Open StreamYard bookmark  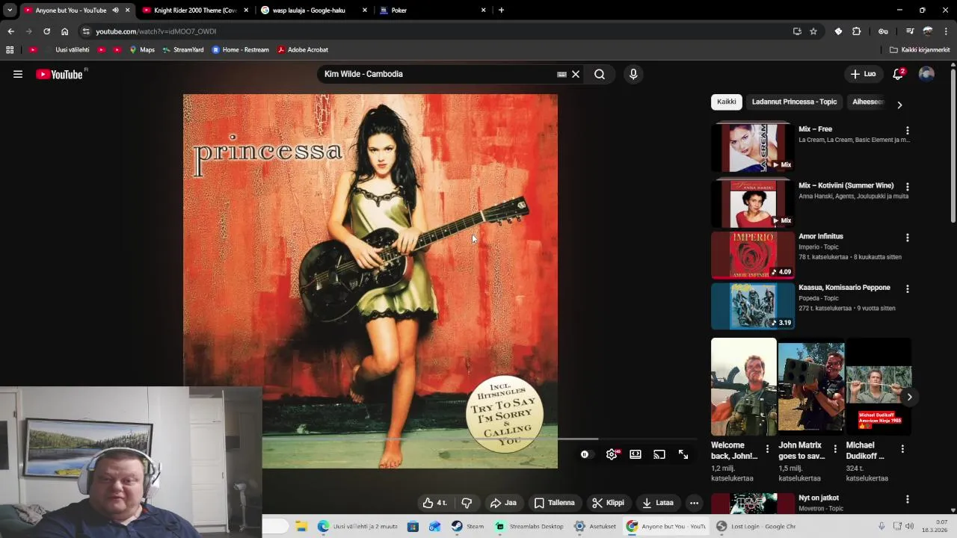click(183, 50)
